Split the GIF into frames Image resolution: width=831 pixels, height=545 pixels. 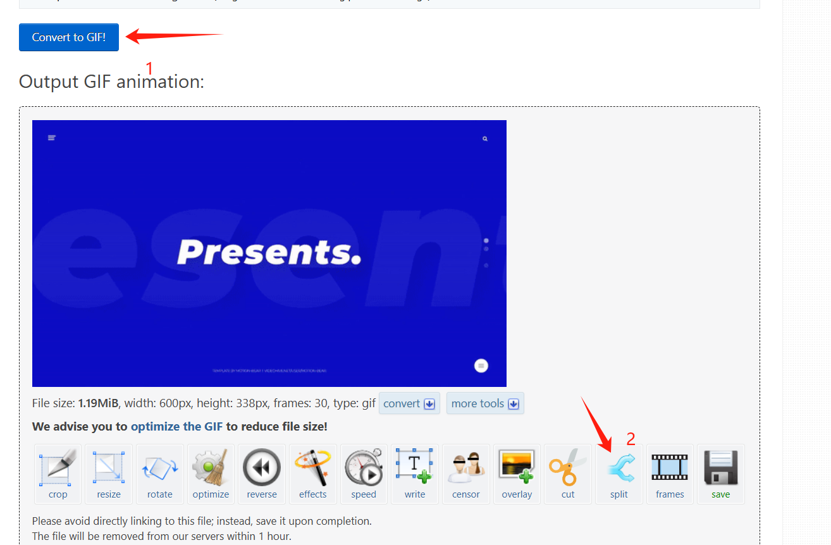tap(619, 474)
